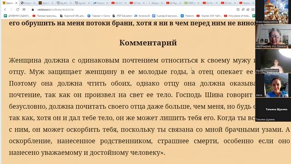The image size is (291, 164).
Task: Select the Татьяна Щукина participant tile
Action: pyautogui.click(x=273, y=110)
